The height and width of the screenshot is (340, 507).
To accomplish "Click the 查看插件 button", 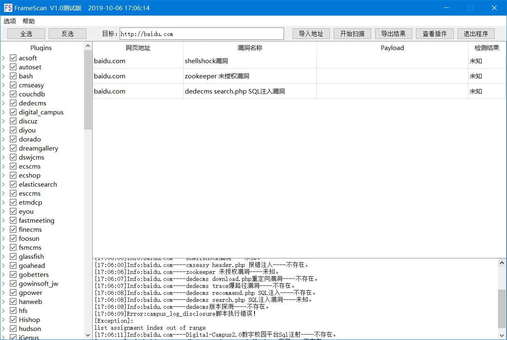I will pyautogui.click(x=435, y=34).
